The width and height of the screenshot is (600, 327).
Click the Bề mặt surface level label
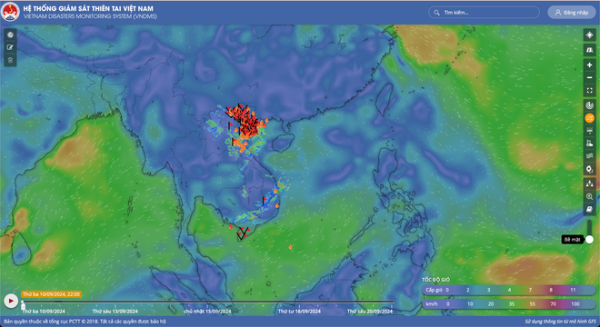[573, 240]
